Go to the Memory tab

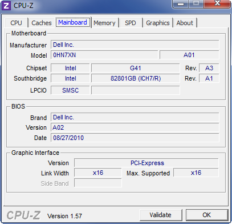tap(104, 23)
